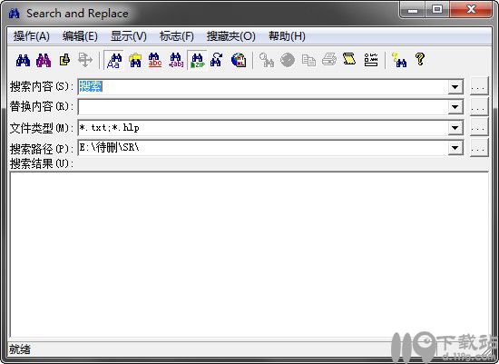Click inside the 替换内容 input field
499x364 pixels.
pos(262,107)
